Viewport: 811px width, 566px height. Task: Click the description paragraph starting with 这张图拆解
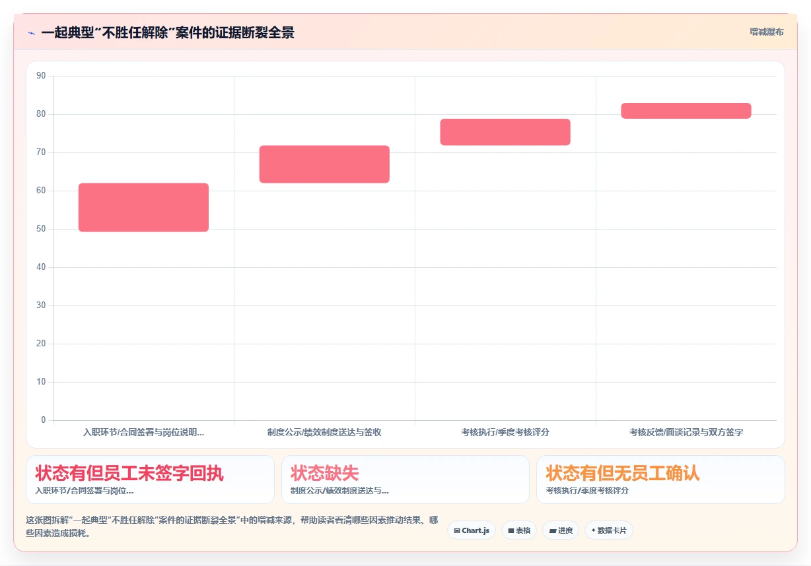click(x=232, y=526)
